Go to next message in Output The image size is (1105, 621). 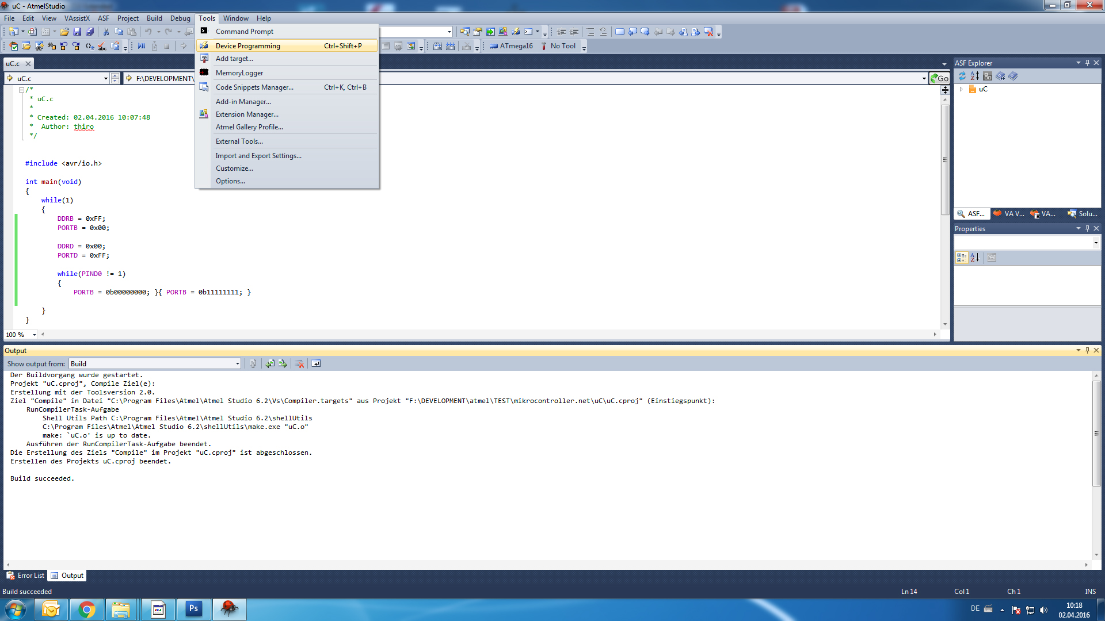pyautogui.click(x=283, y=364)
